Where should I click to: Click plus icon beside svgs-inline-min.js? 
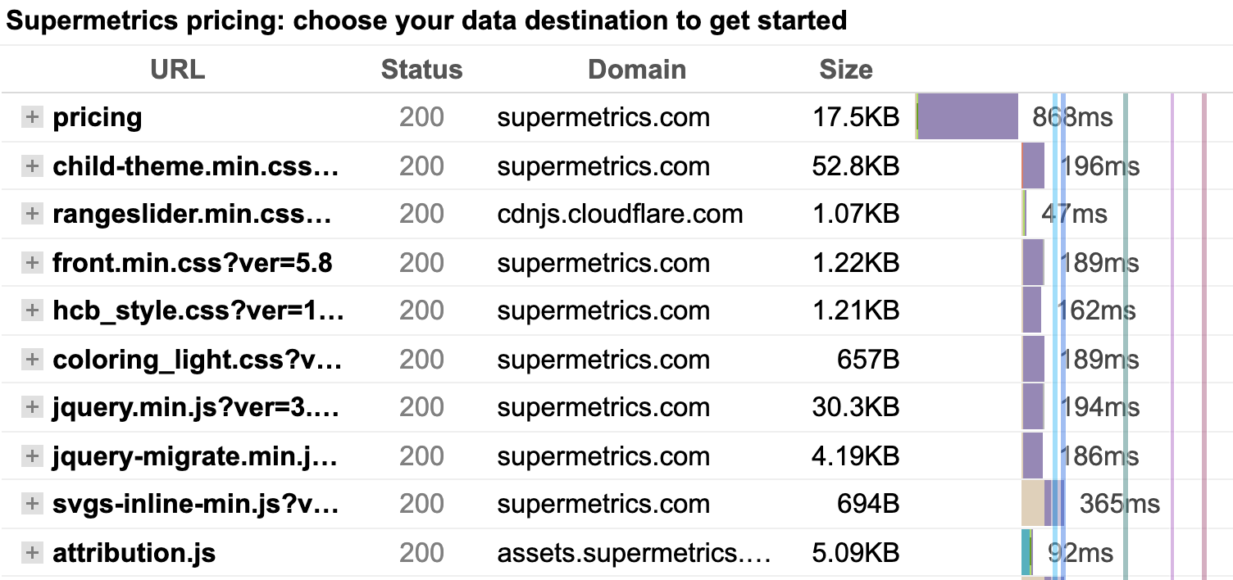point(31,504)
